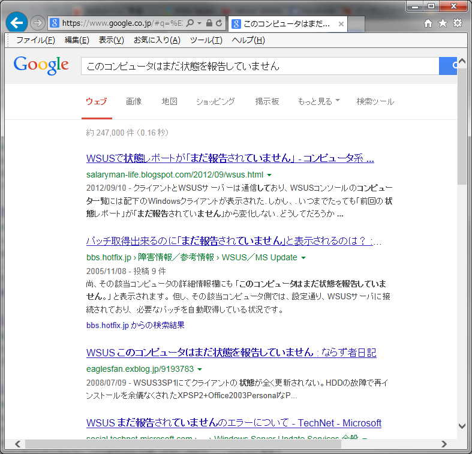This screenshot has height=454, width=472.
Task: Click the horizontal scrollbar thumb
Action: [x=183, y=444]
